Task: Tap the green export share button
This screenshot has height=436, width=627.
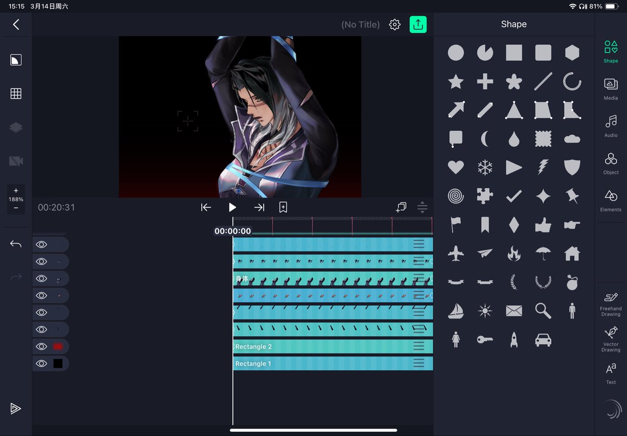Action: [418, 24]
